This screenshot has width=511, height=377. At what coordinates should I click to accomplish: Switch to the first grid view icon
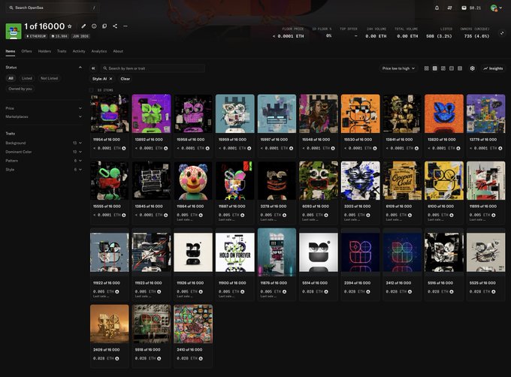pyautogui.click(x=426, y=68)
